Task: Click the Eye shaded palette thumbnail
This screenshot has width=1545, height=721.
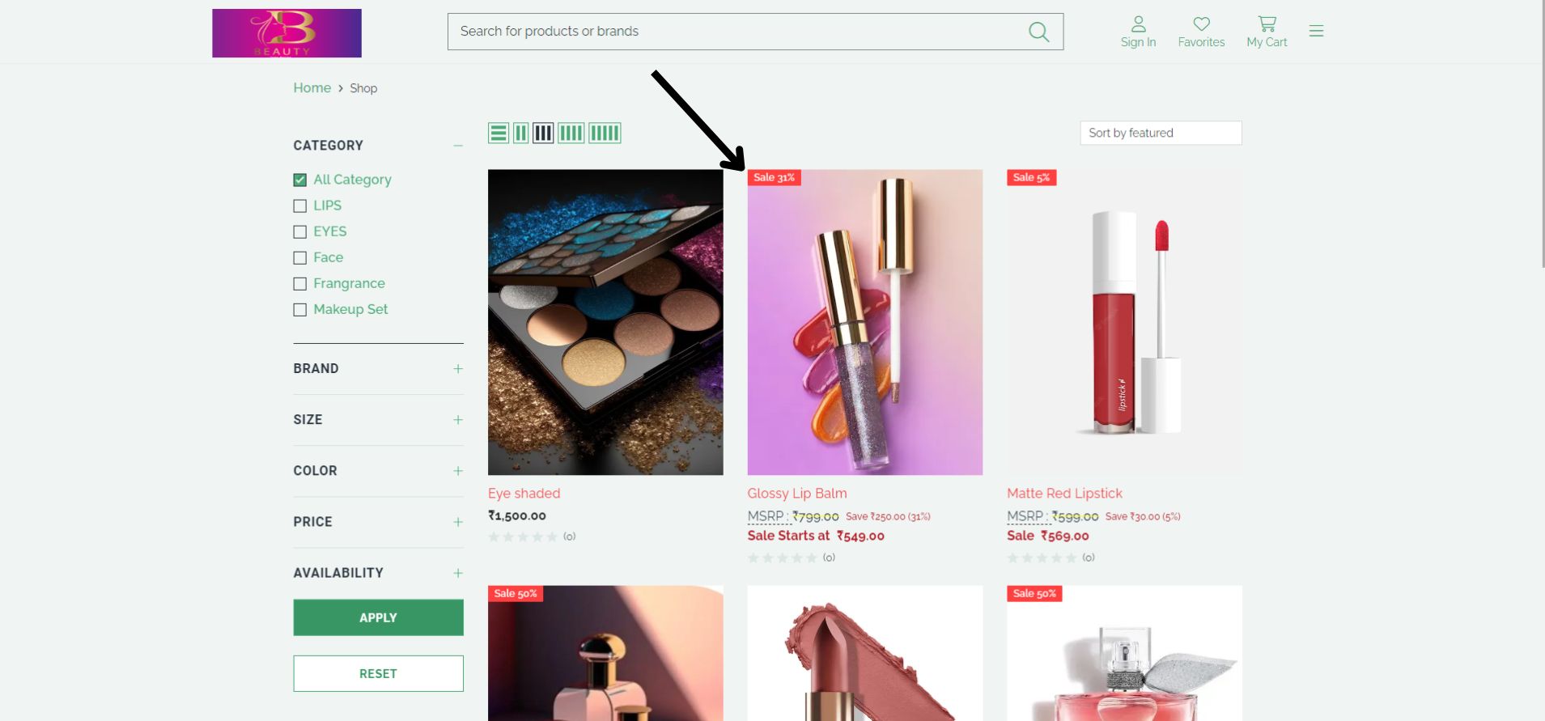Action: (605, 322)
